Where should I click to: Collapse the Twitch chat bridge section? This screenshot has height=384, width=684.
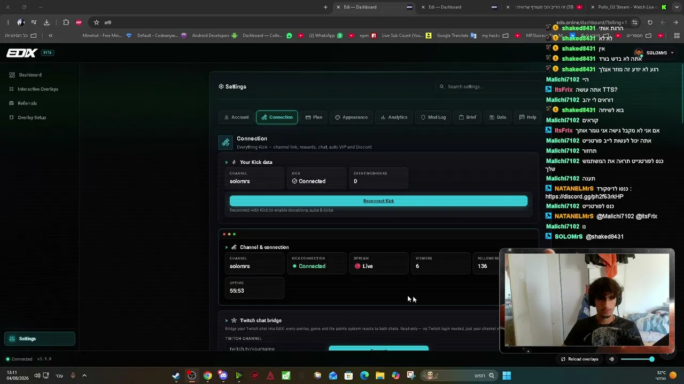click(226, 321)
